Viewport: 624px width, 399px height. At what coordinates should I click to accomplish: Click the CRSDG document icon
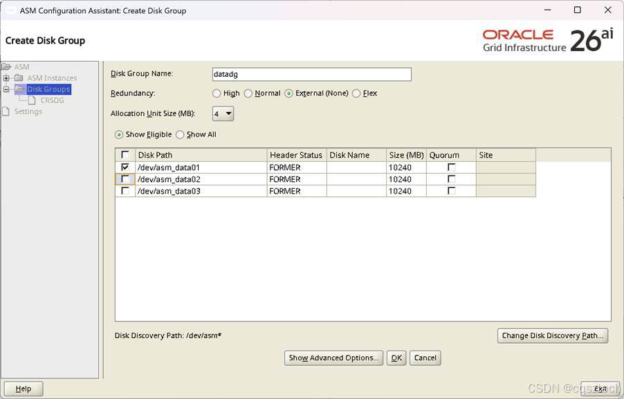click(32, 100)
